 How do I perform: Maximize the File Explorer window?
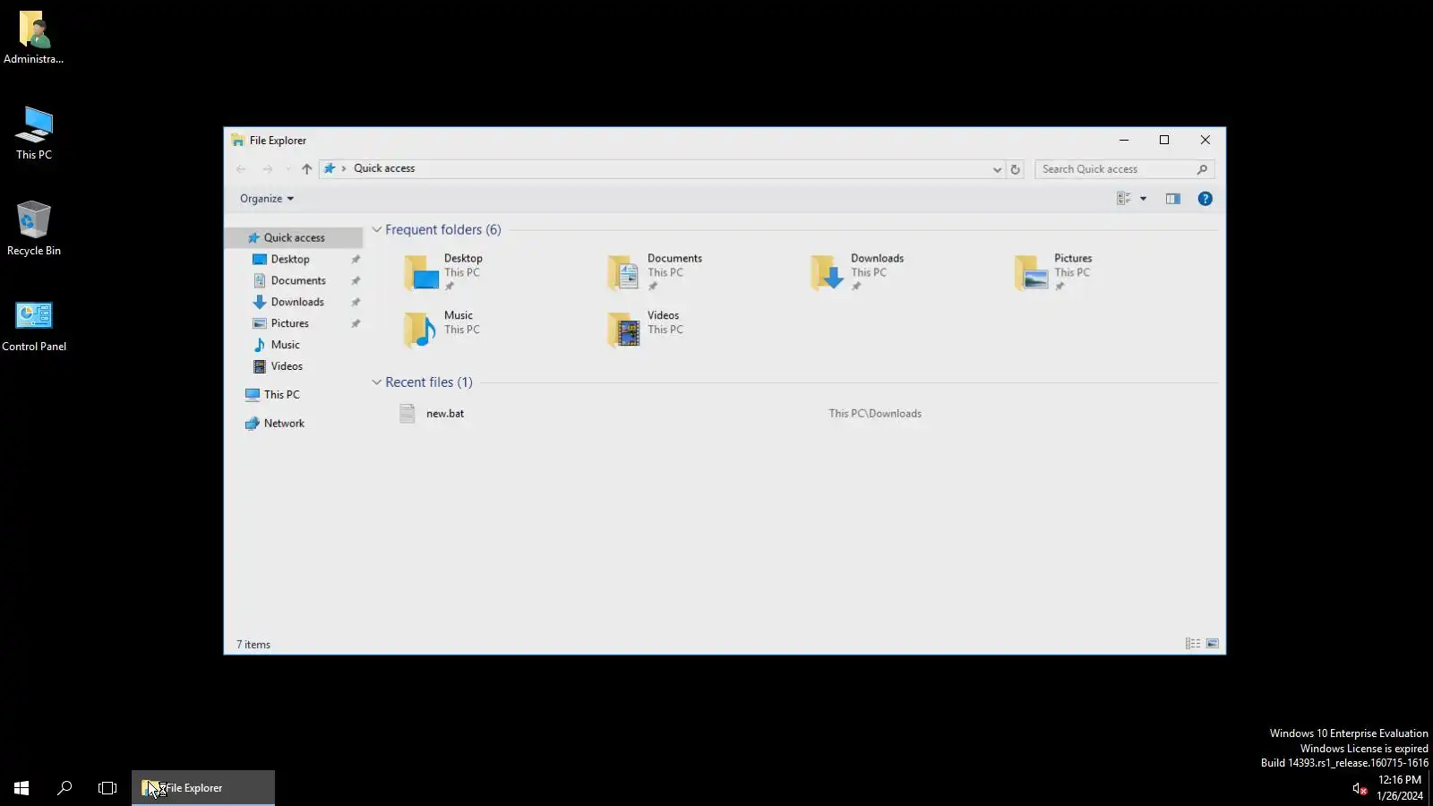pyautogui.click(x=1164, y=140)
